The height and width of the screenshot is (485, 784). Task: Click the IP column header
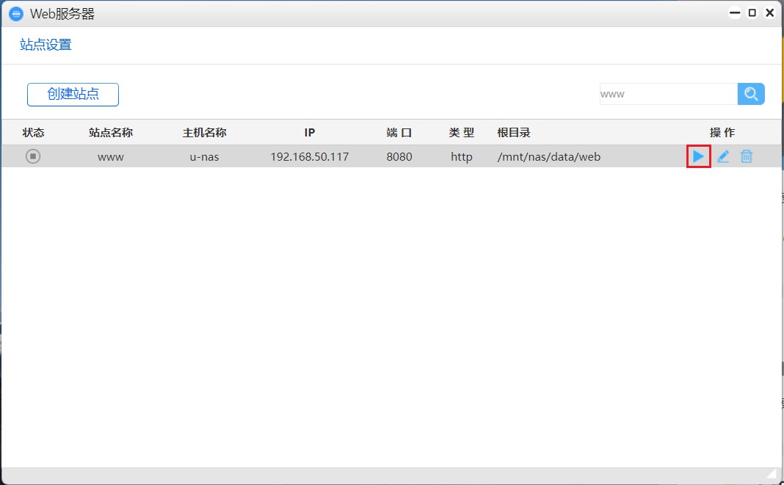[309, 132]
